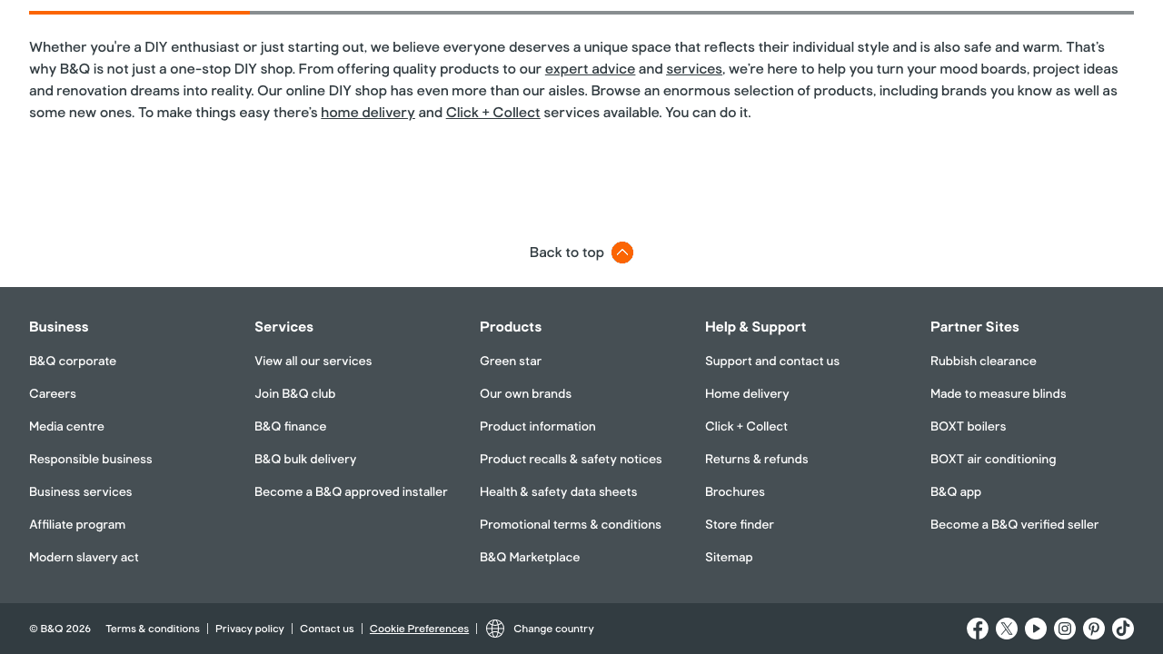Open B&Q bulk delivery
Screen dimensions: 1163x654
point(305,460)
